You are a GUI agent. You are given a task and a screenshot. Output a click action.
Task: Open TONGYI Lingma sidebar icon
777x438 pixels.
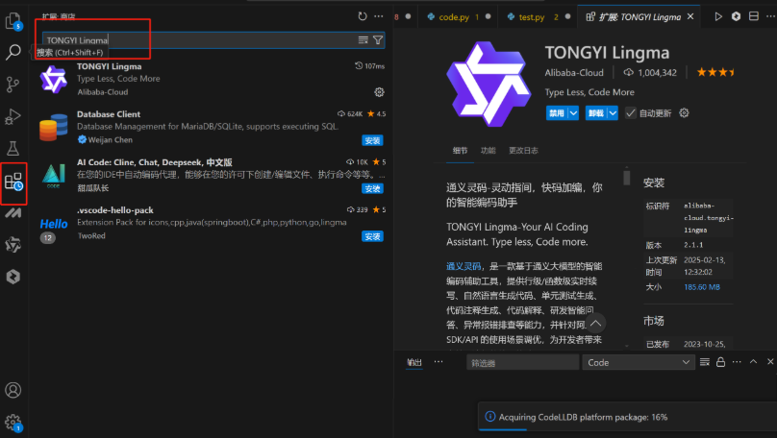[13, 245]
